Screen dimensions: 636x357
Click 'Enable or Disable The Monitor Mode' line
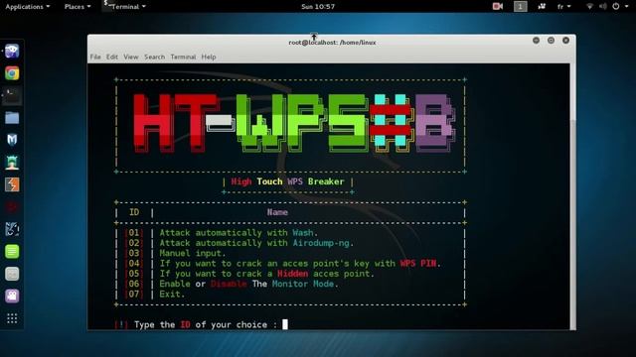[248, 284]
